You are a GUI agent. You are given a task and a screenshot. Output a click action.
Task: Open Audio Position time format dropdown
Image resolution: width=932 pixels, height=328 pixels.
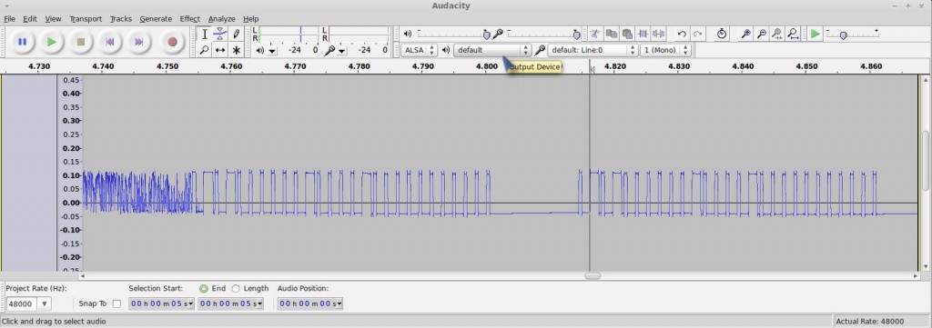click(339, 303)
